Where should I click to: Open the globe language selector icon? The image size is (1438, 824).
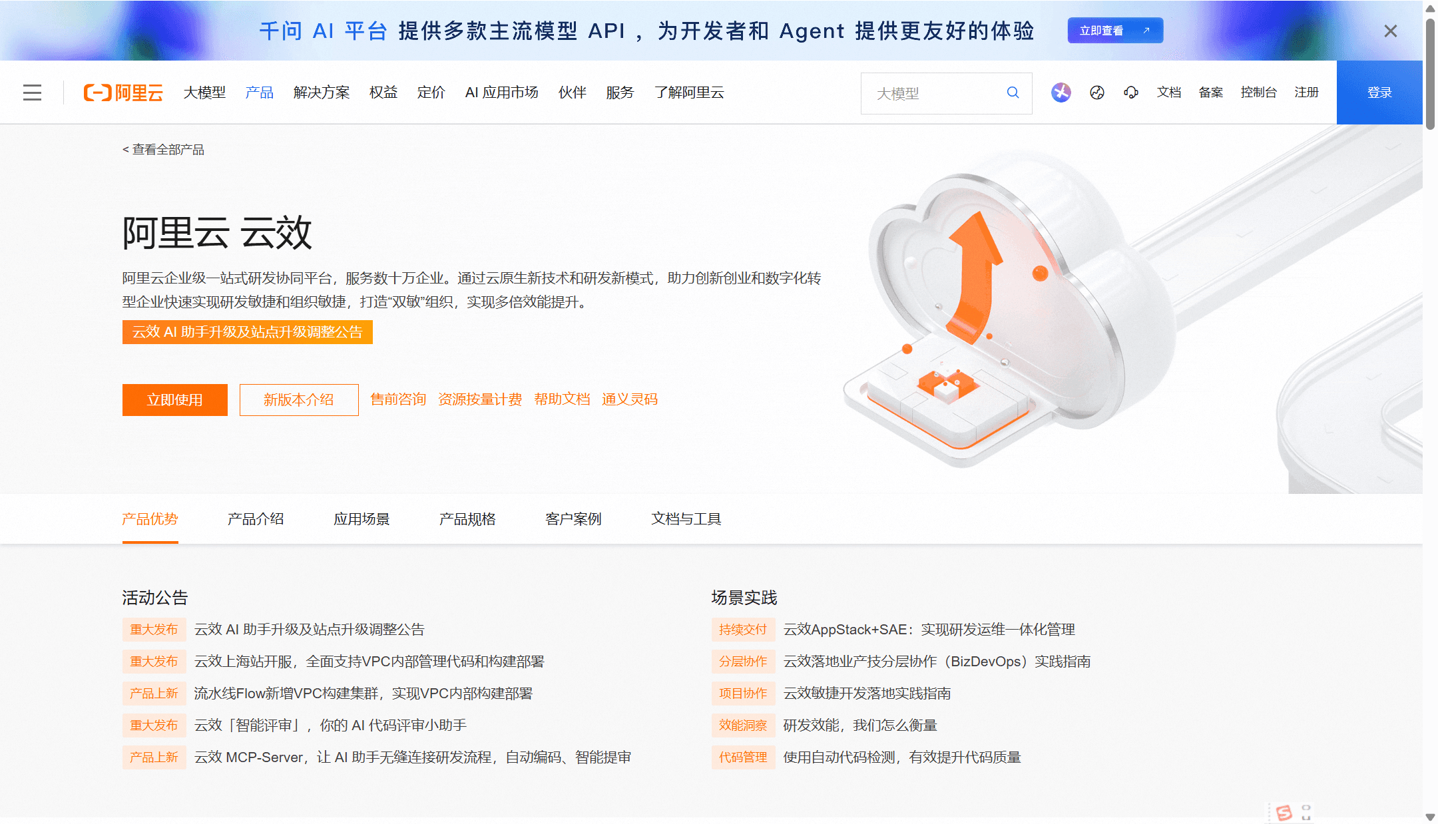coord(1097,93)
